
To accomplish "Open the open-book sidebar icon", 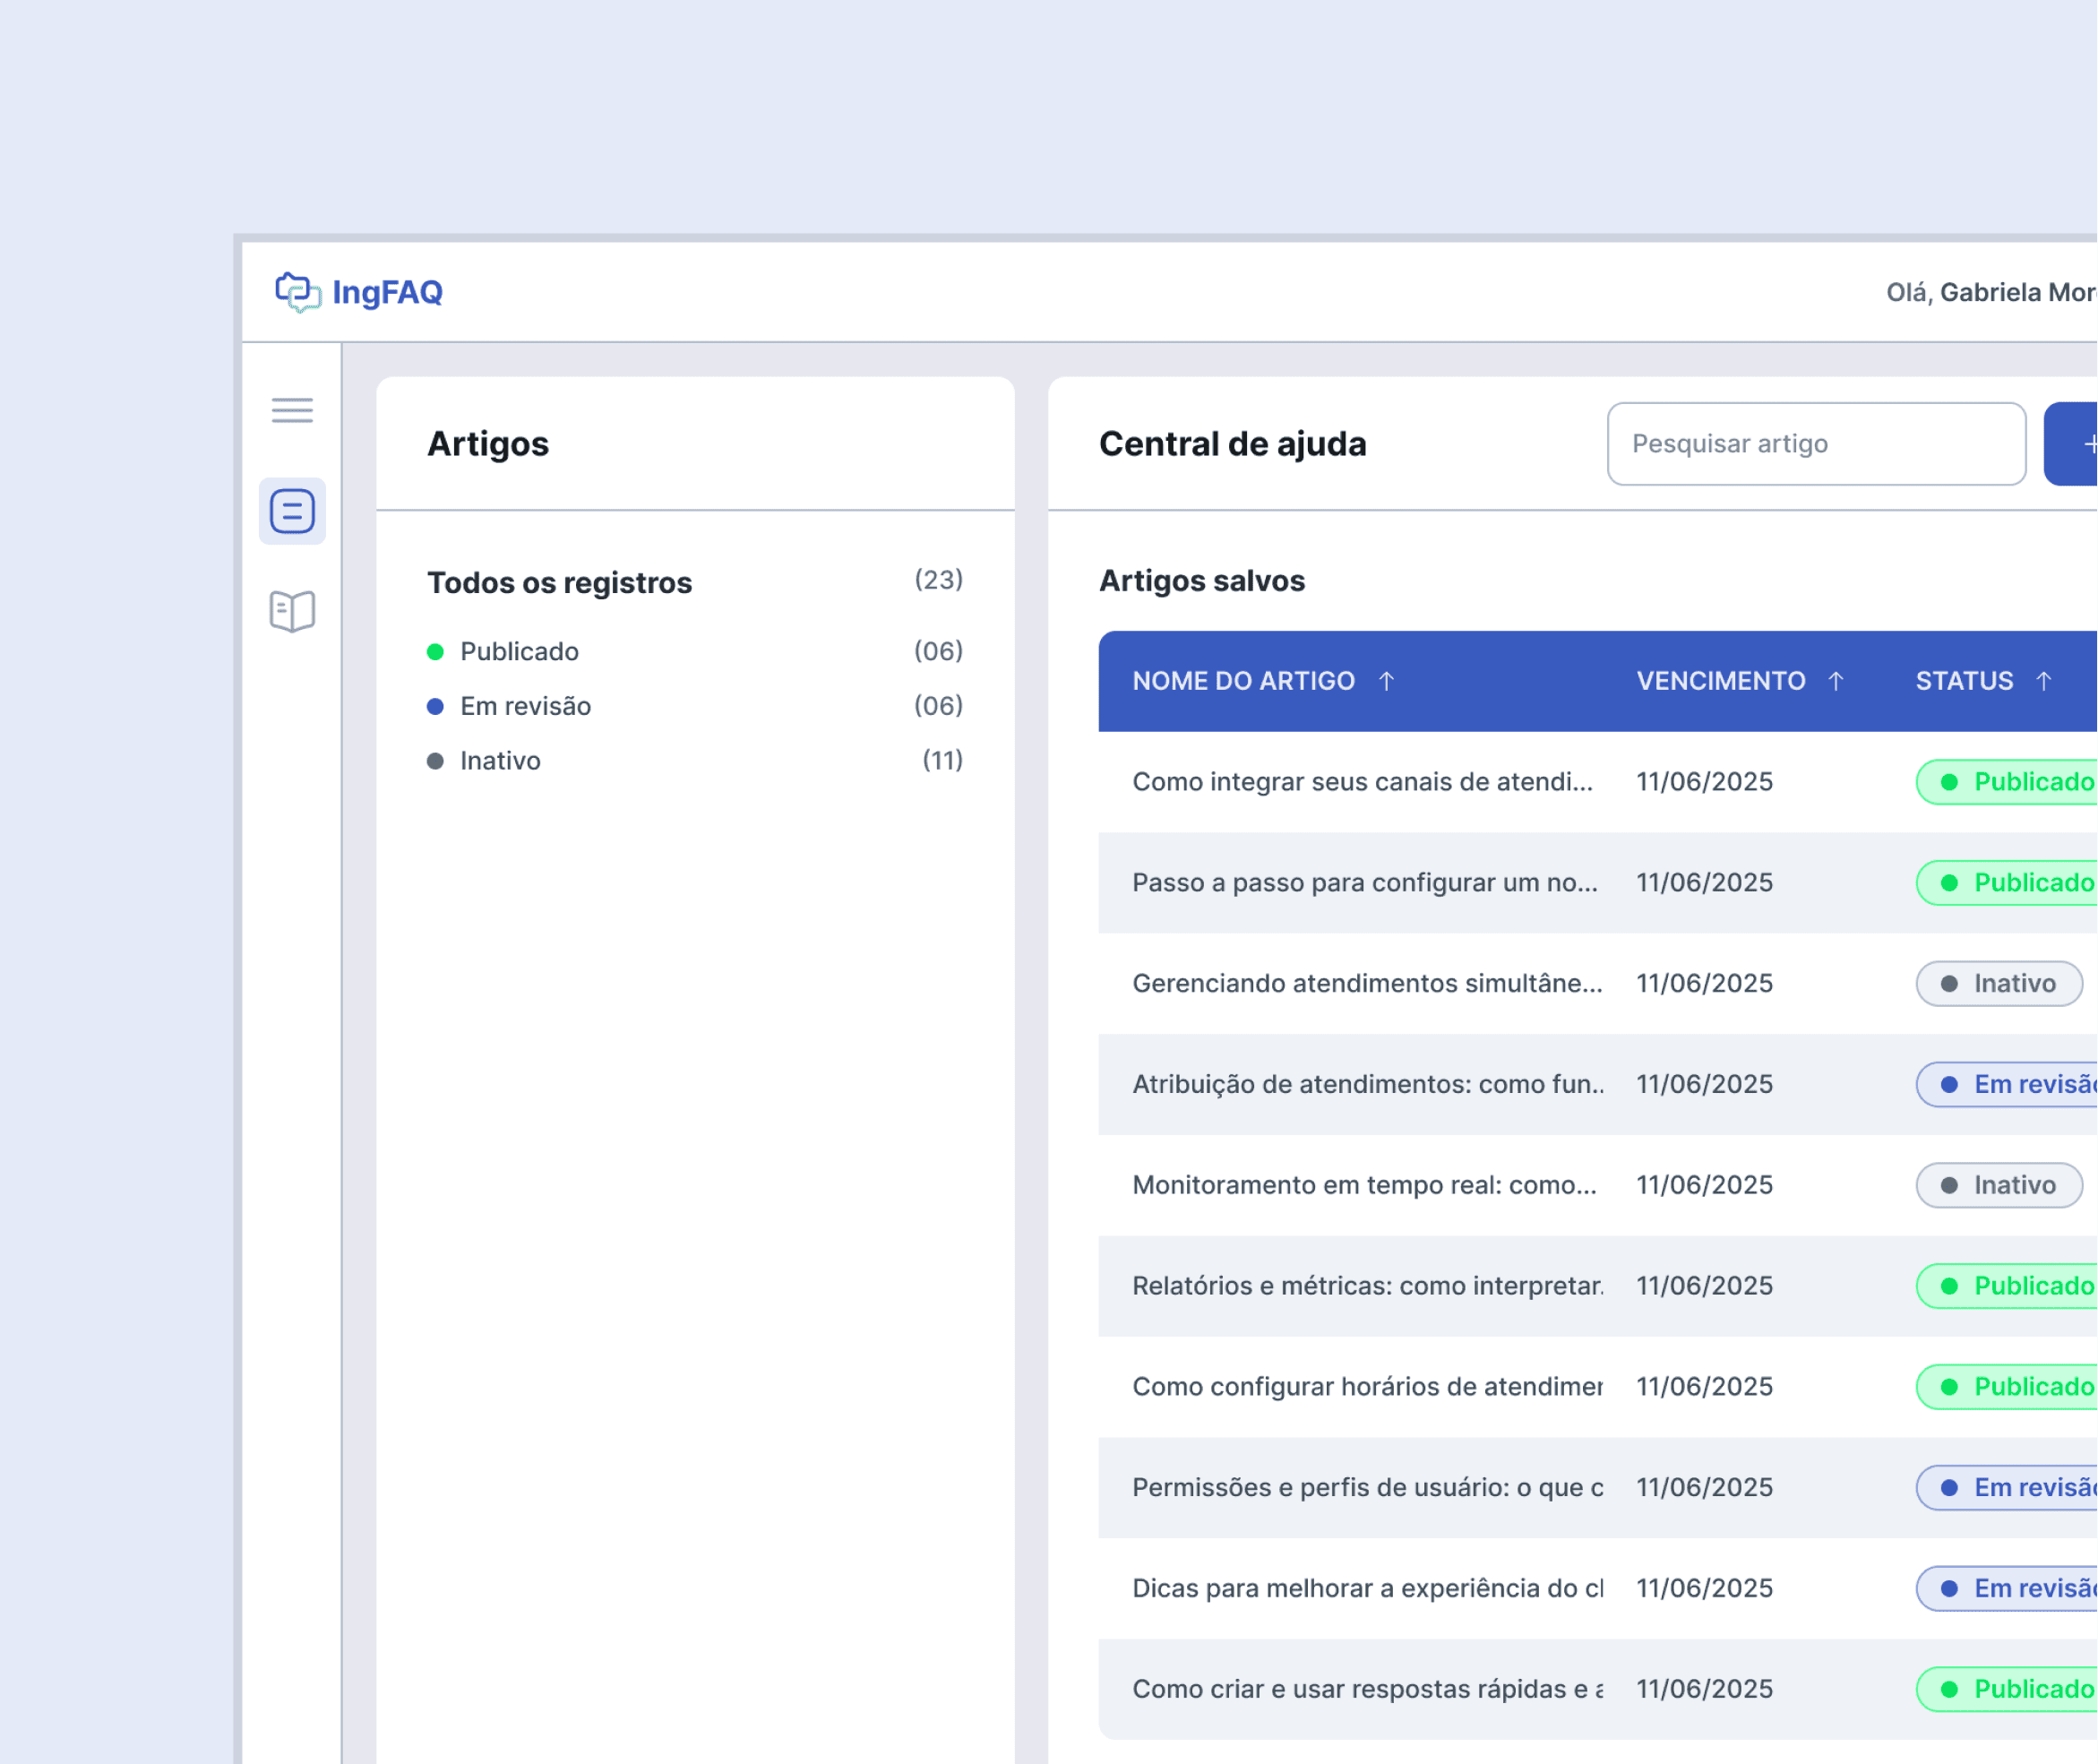I will click(x=292, y=611).
